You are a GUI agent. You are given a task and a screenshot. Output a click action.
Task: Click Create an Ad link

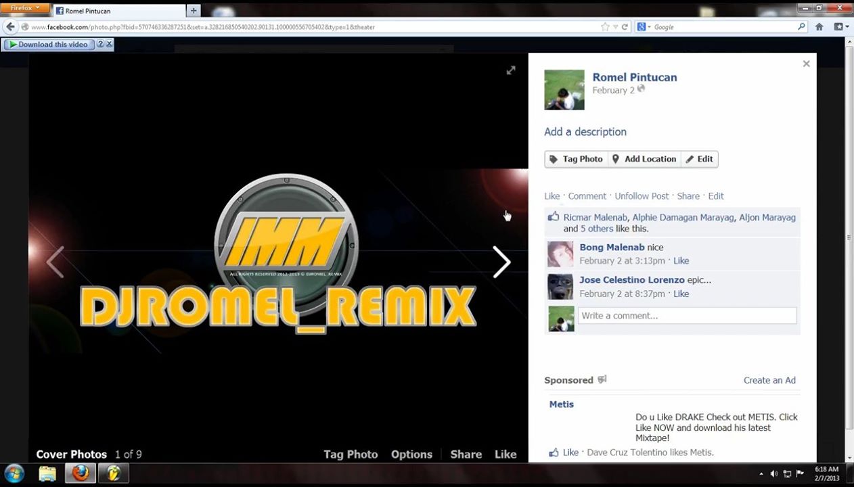pyautogui.click(x=769, y=380)
